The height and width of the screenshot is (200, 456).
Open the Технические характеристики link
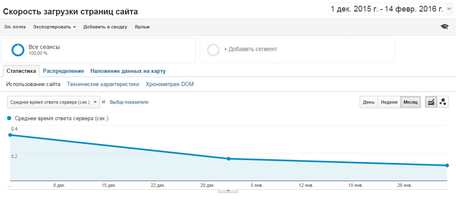pos(103,84)
